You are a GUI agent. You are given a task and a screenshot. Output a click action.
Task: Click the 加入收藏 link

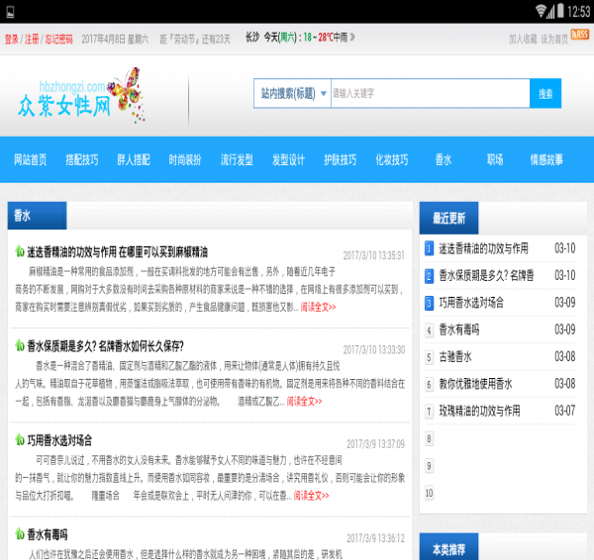(523, 39)
